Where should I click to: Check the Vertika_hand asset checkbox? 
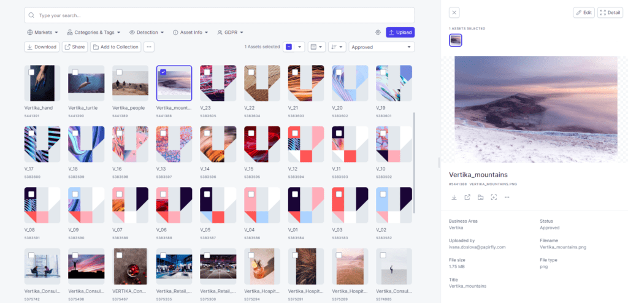(31, 72)
